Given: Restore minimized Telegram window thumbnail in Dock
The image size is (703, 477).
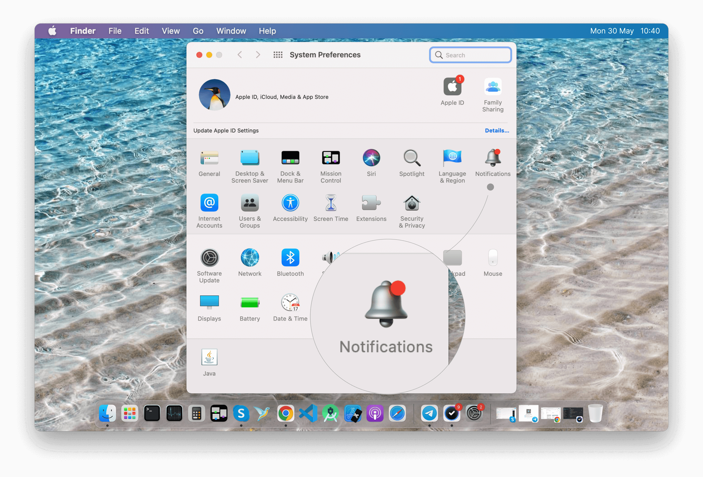Looking at the screenshot, I should 529,413.
